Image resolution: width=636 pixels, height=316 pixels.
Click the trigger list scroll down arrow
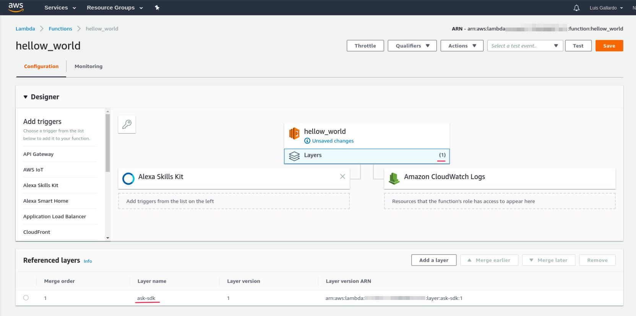pyautogui.click(x=108, y=238)
